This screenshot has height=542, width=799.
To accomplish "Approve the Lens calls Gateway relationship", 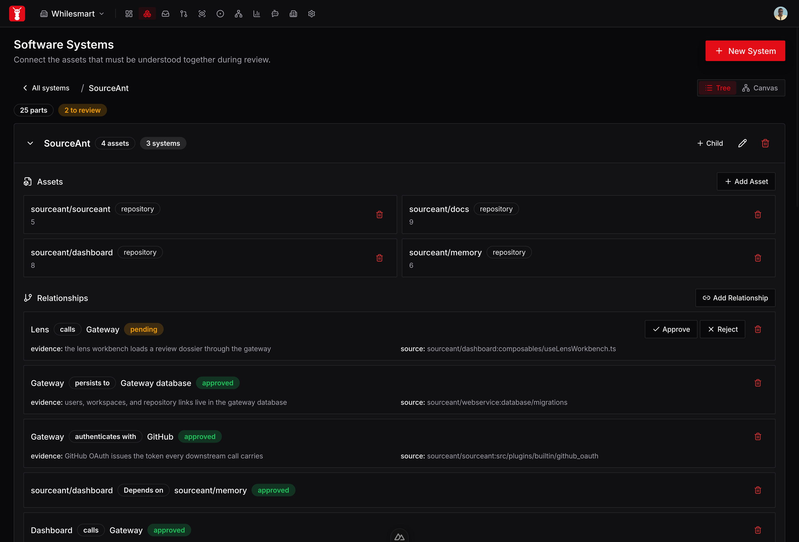I will pyautogui.click(x=671, y=329).
